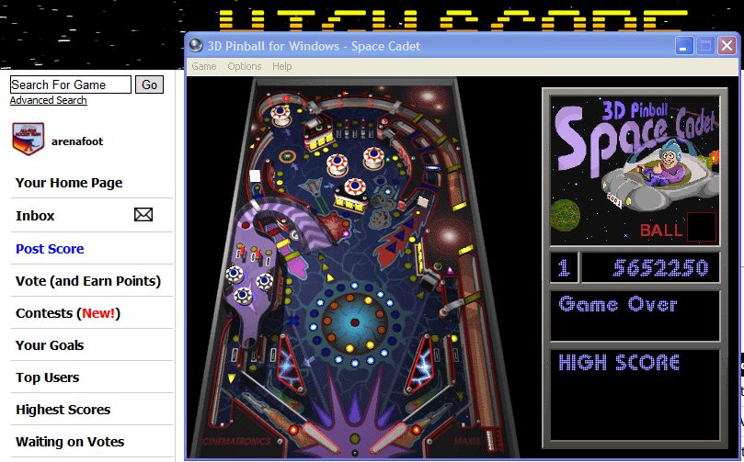The height and width of the screenshot is (462, 744).
Task: Minimize the 3D Pinball window
Action: click(683, 46)
